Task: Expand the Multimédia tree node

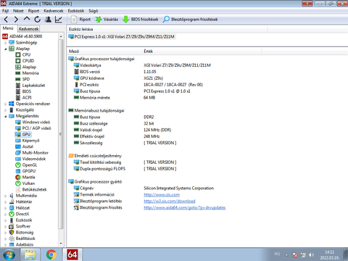Action: 5,196
